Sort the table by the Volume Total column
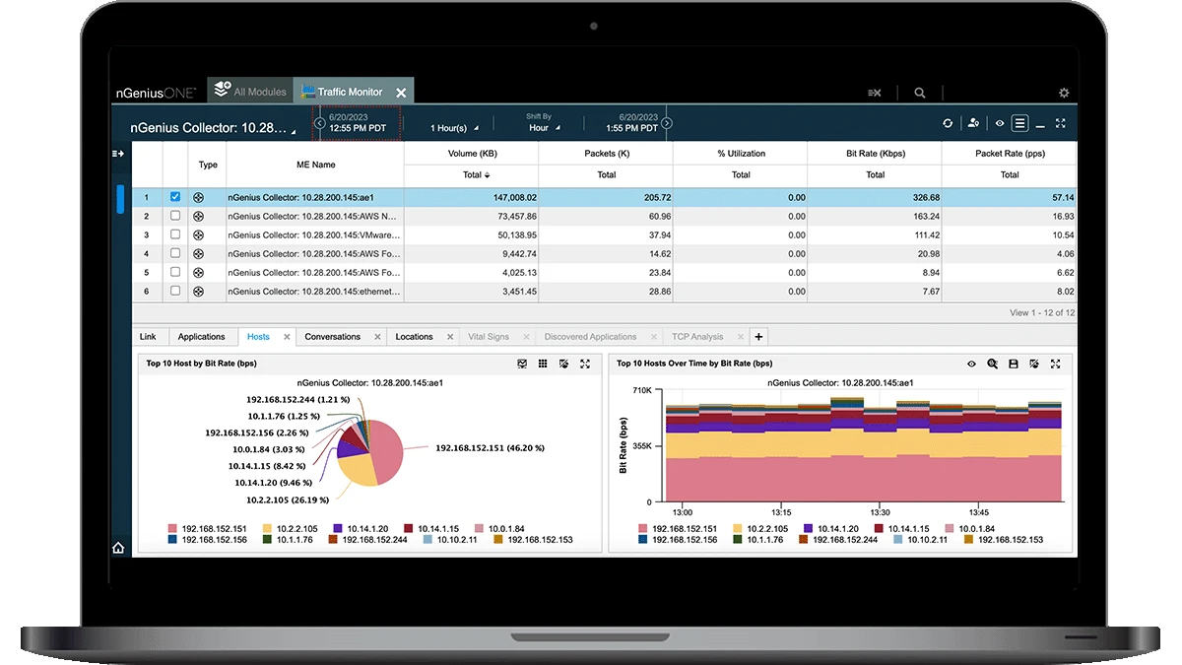The image size is (1182, 665). click(473, 174)
